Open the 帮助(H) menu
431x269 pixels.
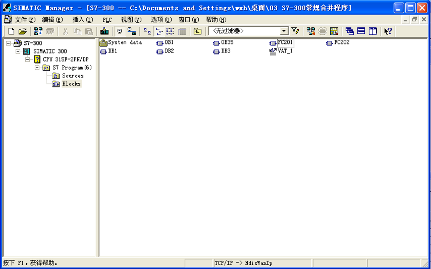pyautogui.click(x=216, y=20)
